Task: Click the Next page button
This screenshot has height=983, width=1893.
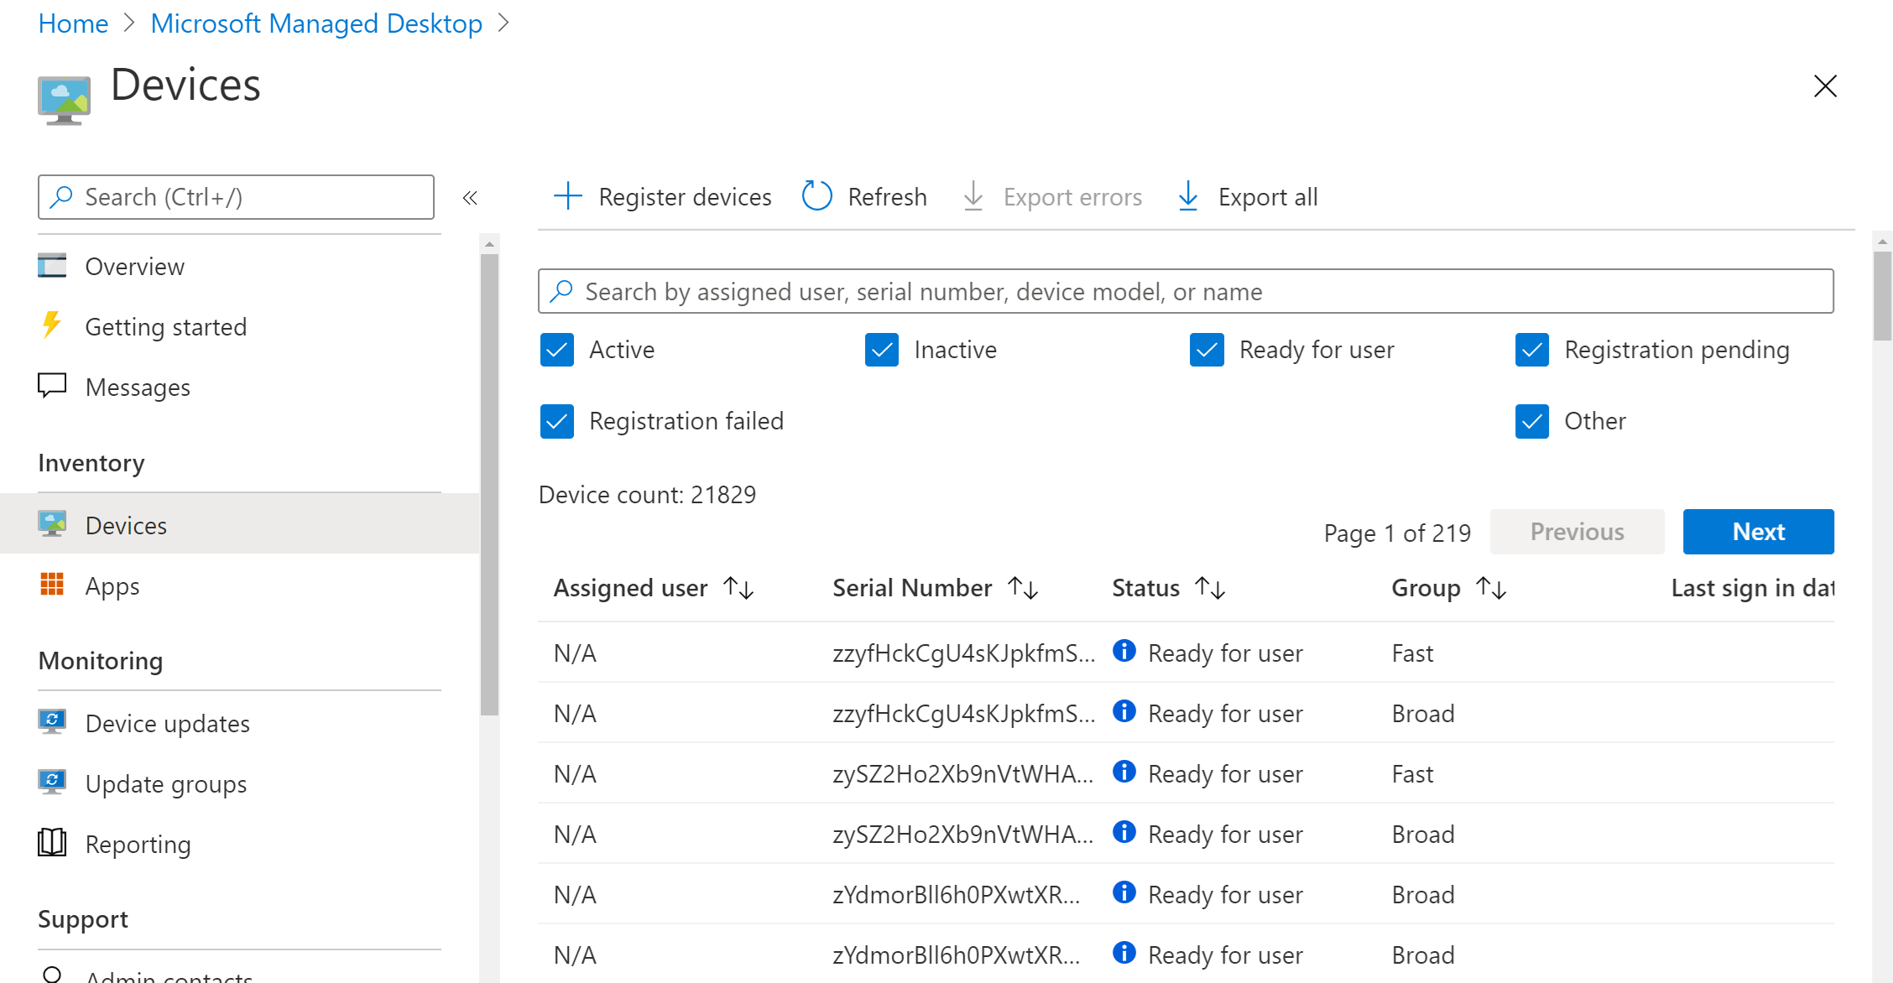Action: point(1758,531)
